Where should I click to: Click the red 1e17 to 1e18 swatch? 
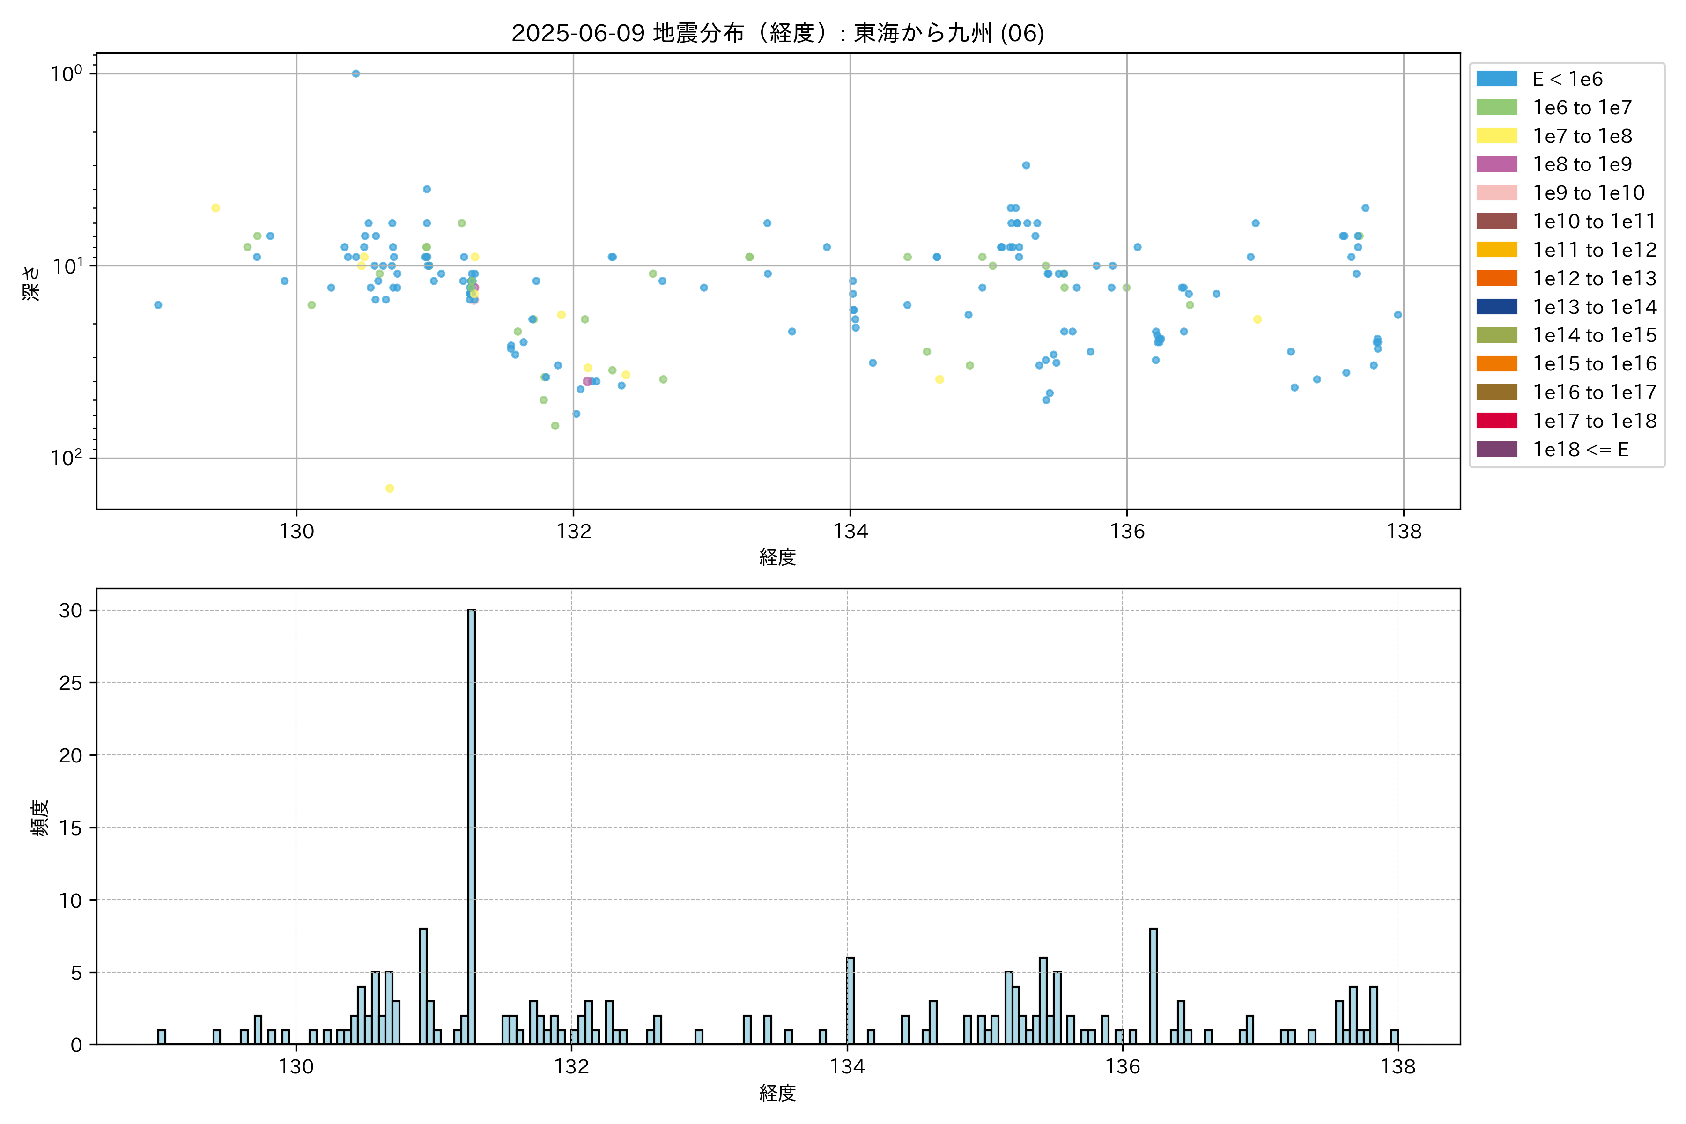[x=1497, y=421]
